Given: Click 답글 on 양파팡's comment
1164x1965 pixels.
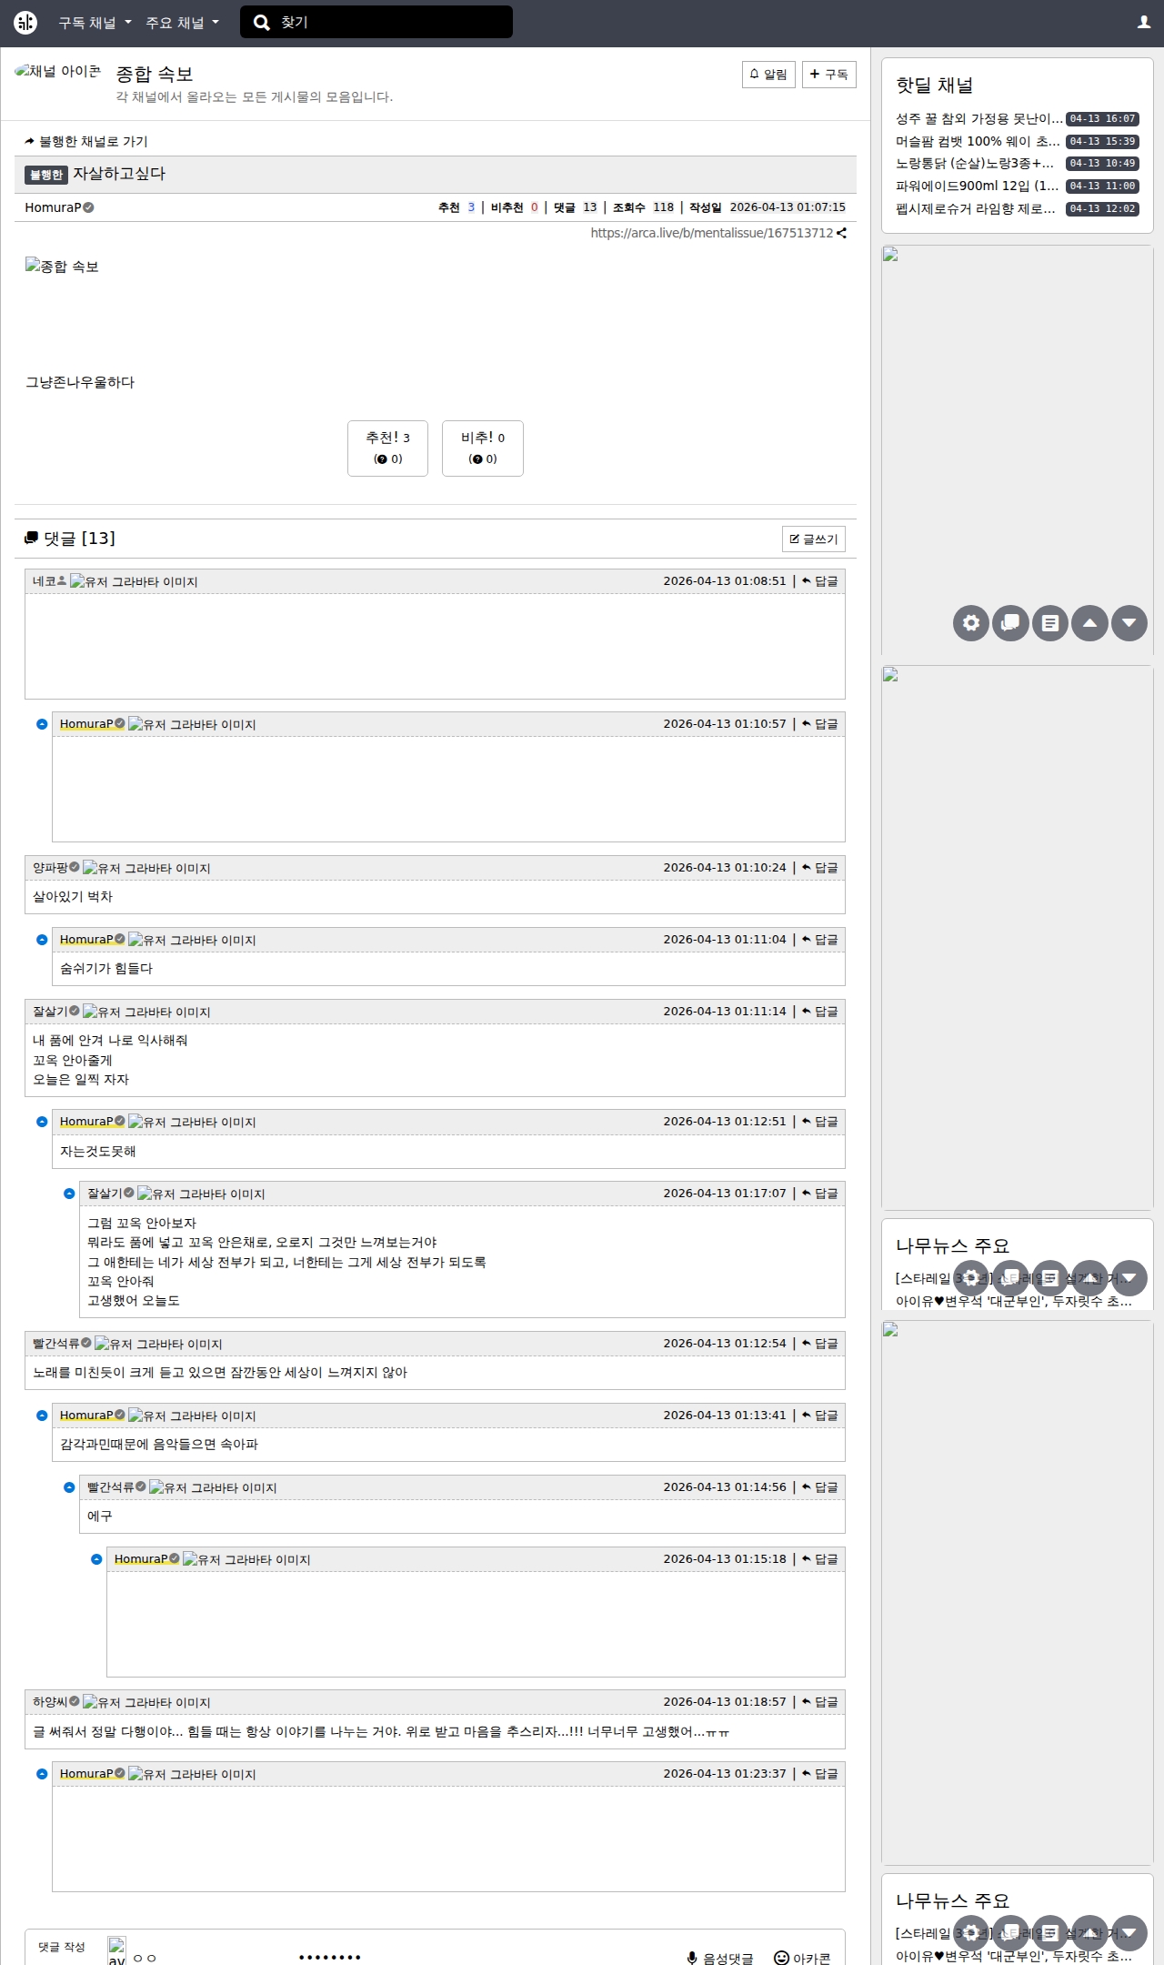Looking at the screenshot, I should (820, 868).
